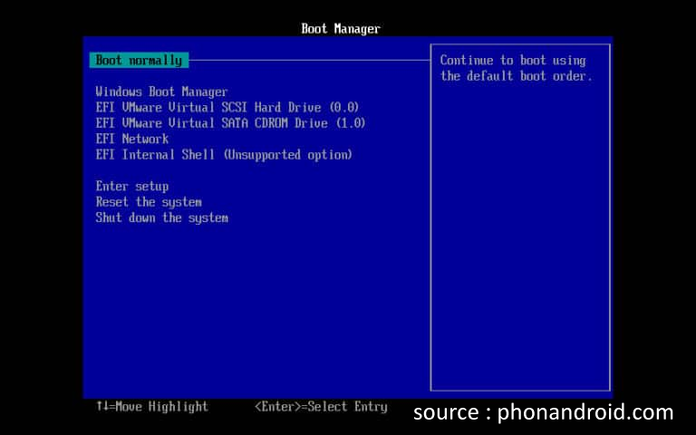Screen dimensions: 696x435
Task: Click the Boot Manager title text
Action: pyautogui.click(x=341, y=29)
